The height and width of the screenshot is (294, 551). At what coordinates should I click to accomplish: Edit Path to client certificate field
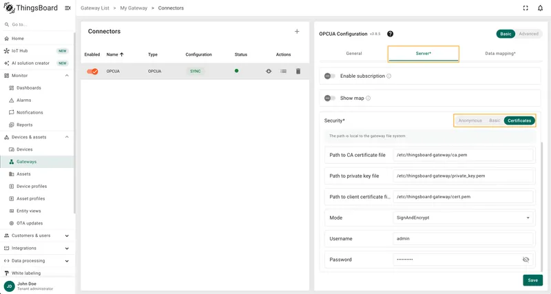pos(463,197)
